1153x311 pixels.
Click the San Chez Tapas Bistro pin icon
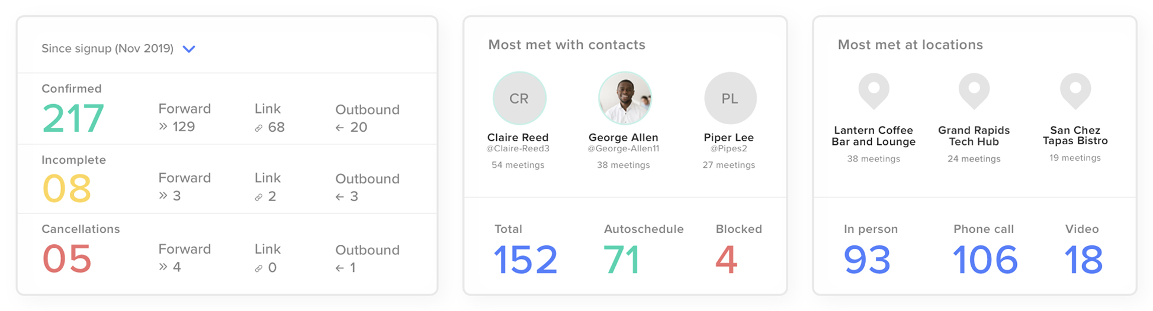[x=1075, y=91]
